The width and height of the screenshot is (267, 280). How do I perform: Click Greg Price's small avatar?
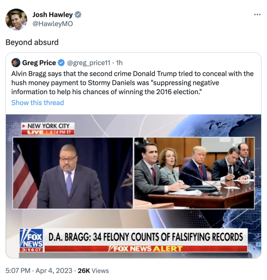[x=16, y=63]
